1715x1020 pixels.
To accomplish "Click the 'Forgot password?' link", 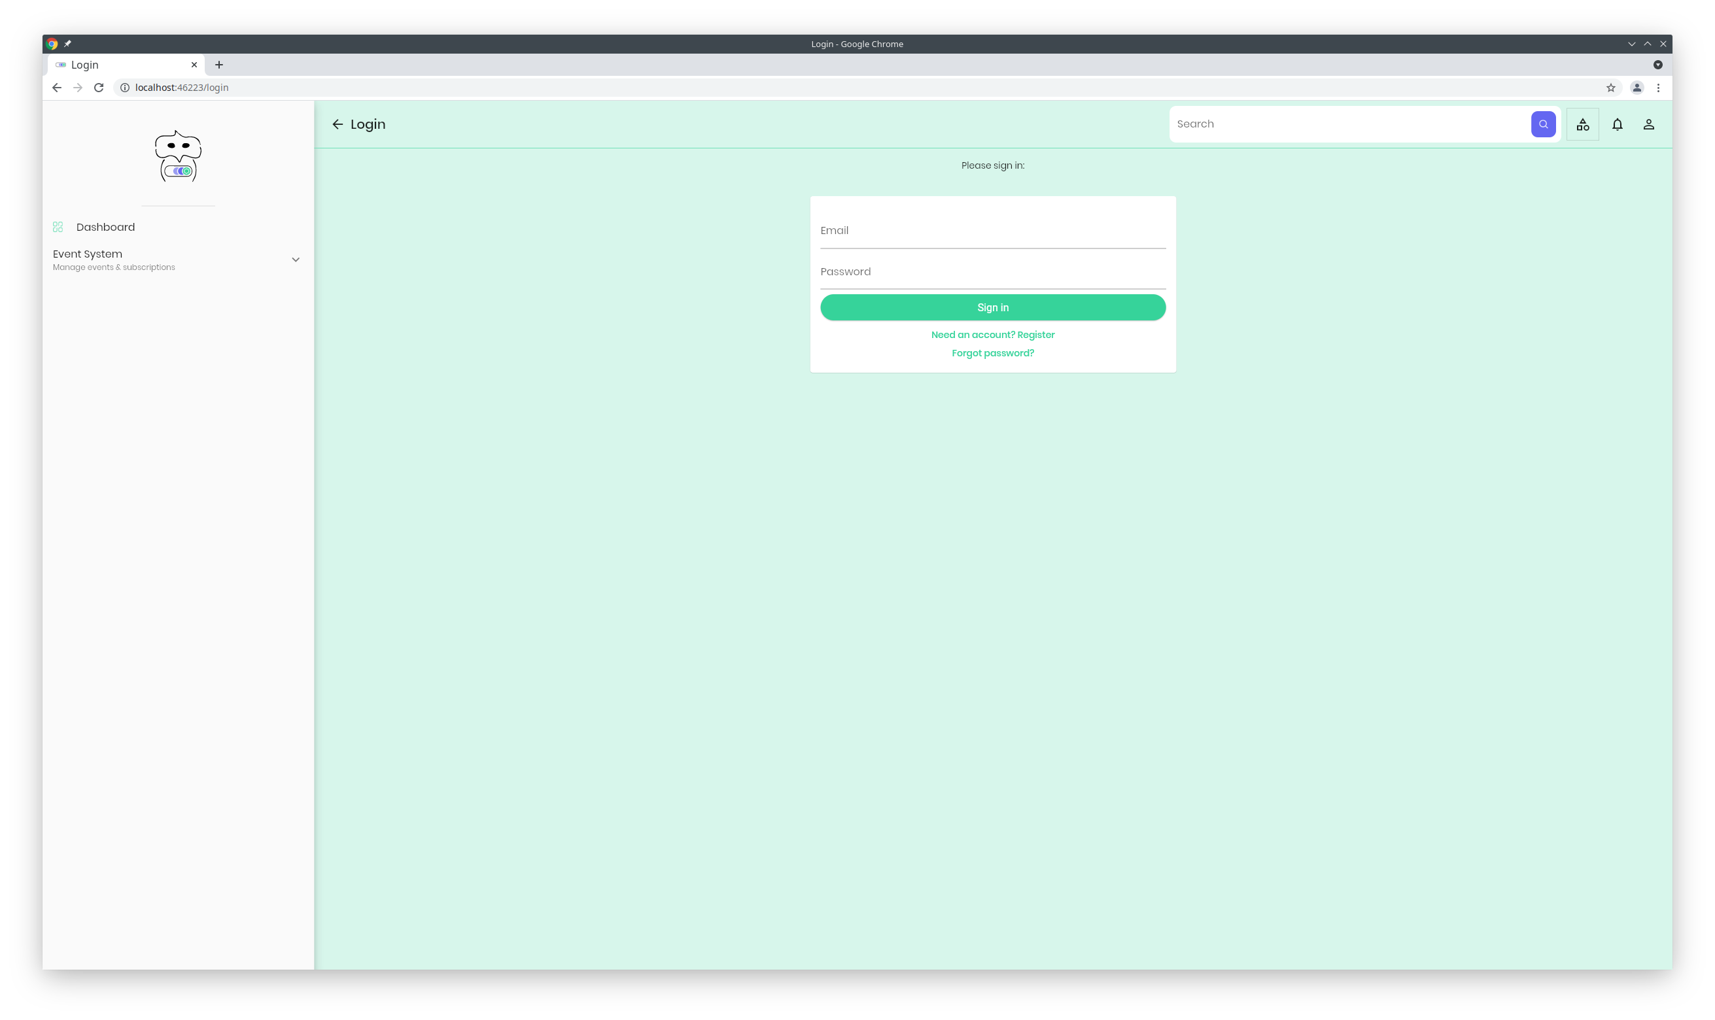I will click(992, 352).
